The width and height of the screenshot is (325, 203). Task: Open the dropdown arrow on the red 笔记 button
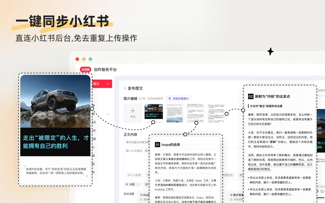pos(108,84)
